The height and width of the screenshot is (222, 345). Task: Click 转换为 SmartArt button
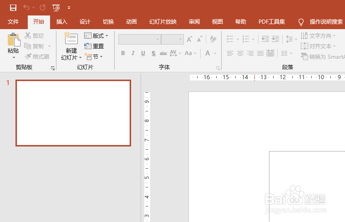(323, 57)
